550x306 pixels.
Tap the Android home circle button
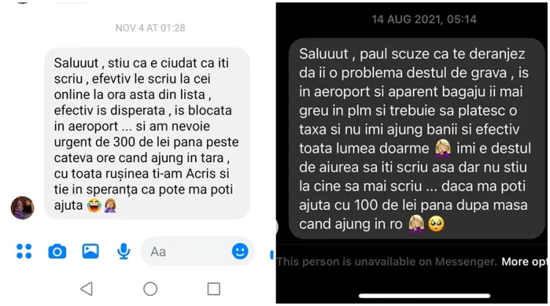[x=150, y=289]
